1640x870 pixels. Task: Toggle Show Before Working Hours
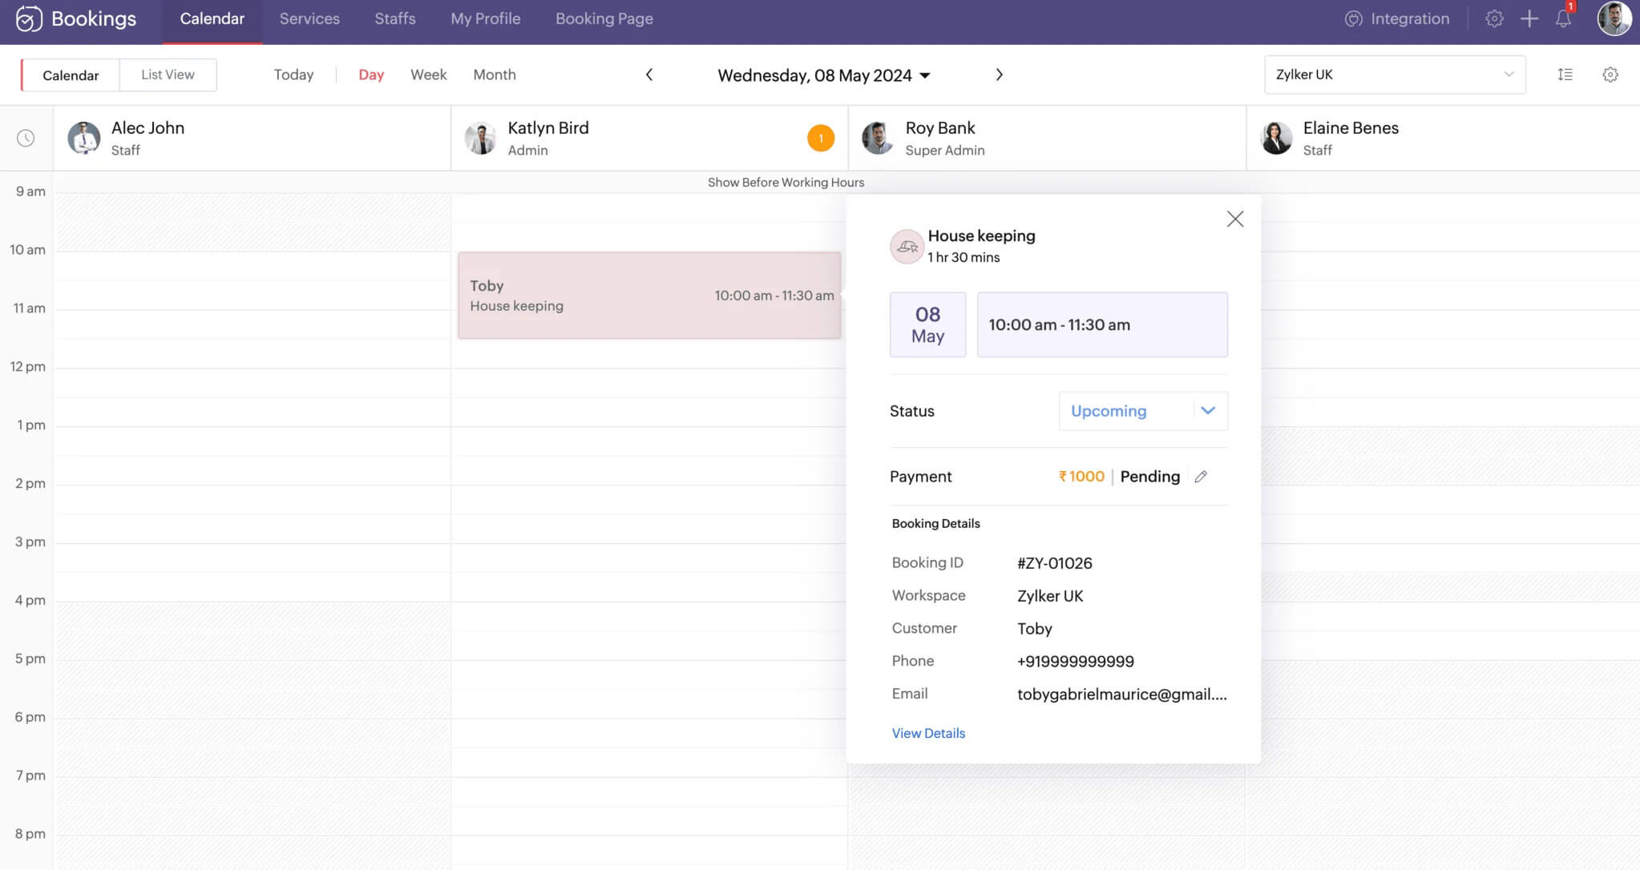click(786, 182)
